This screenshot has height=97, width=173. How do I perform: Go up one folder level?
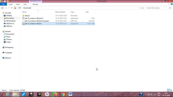(x=12, y=8)
